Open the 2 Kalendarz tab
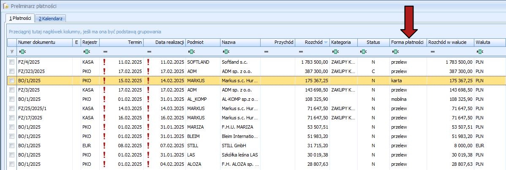The image size is (506, 170). (x=50, y=19)
